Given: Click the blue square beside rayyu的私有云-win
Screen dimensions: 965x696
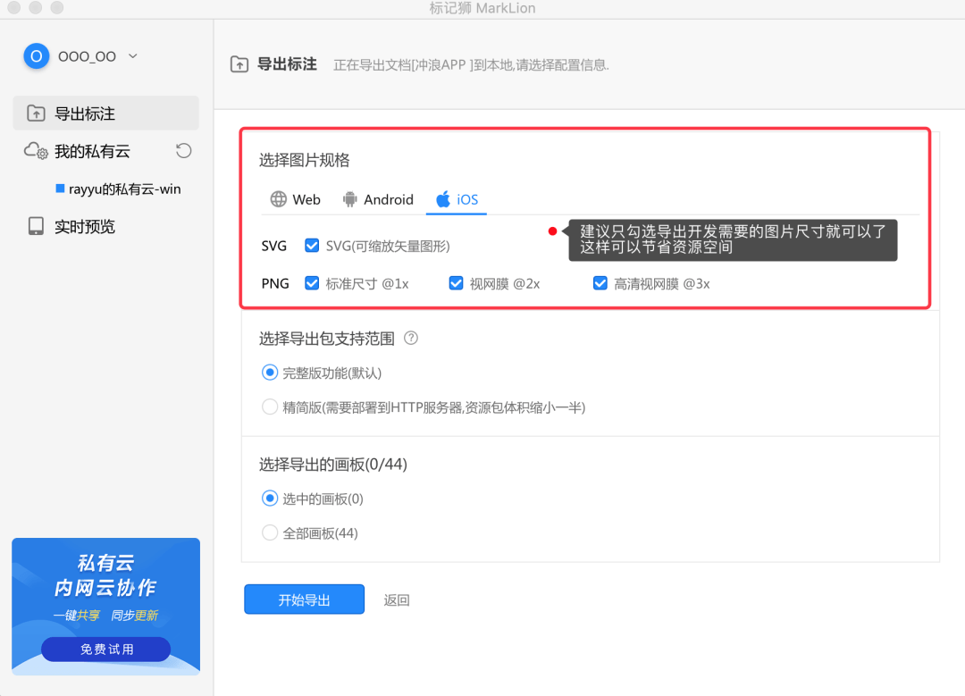Looking at the screenshot, I should coord(61,189).
